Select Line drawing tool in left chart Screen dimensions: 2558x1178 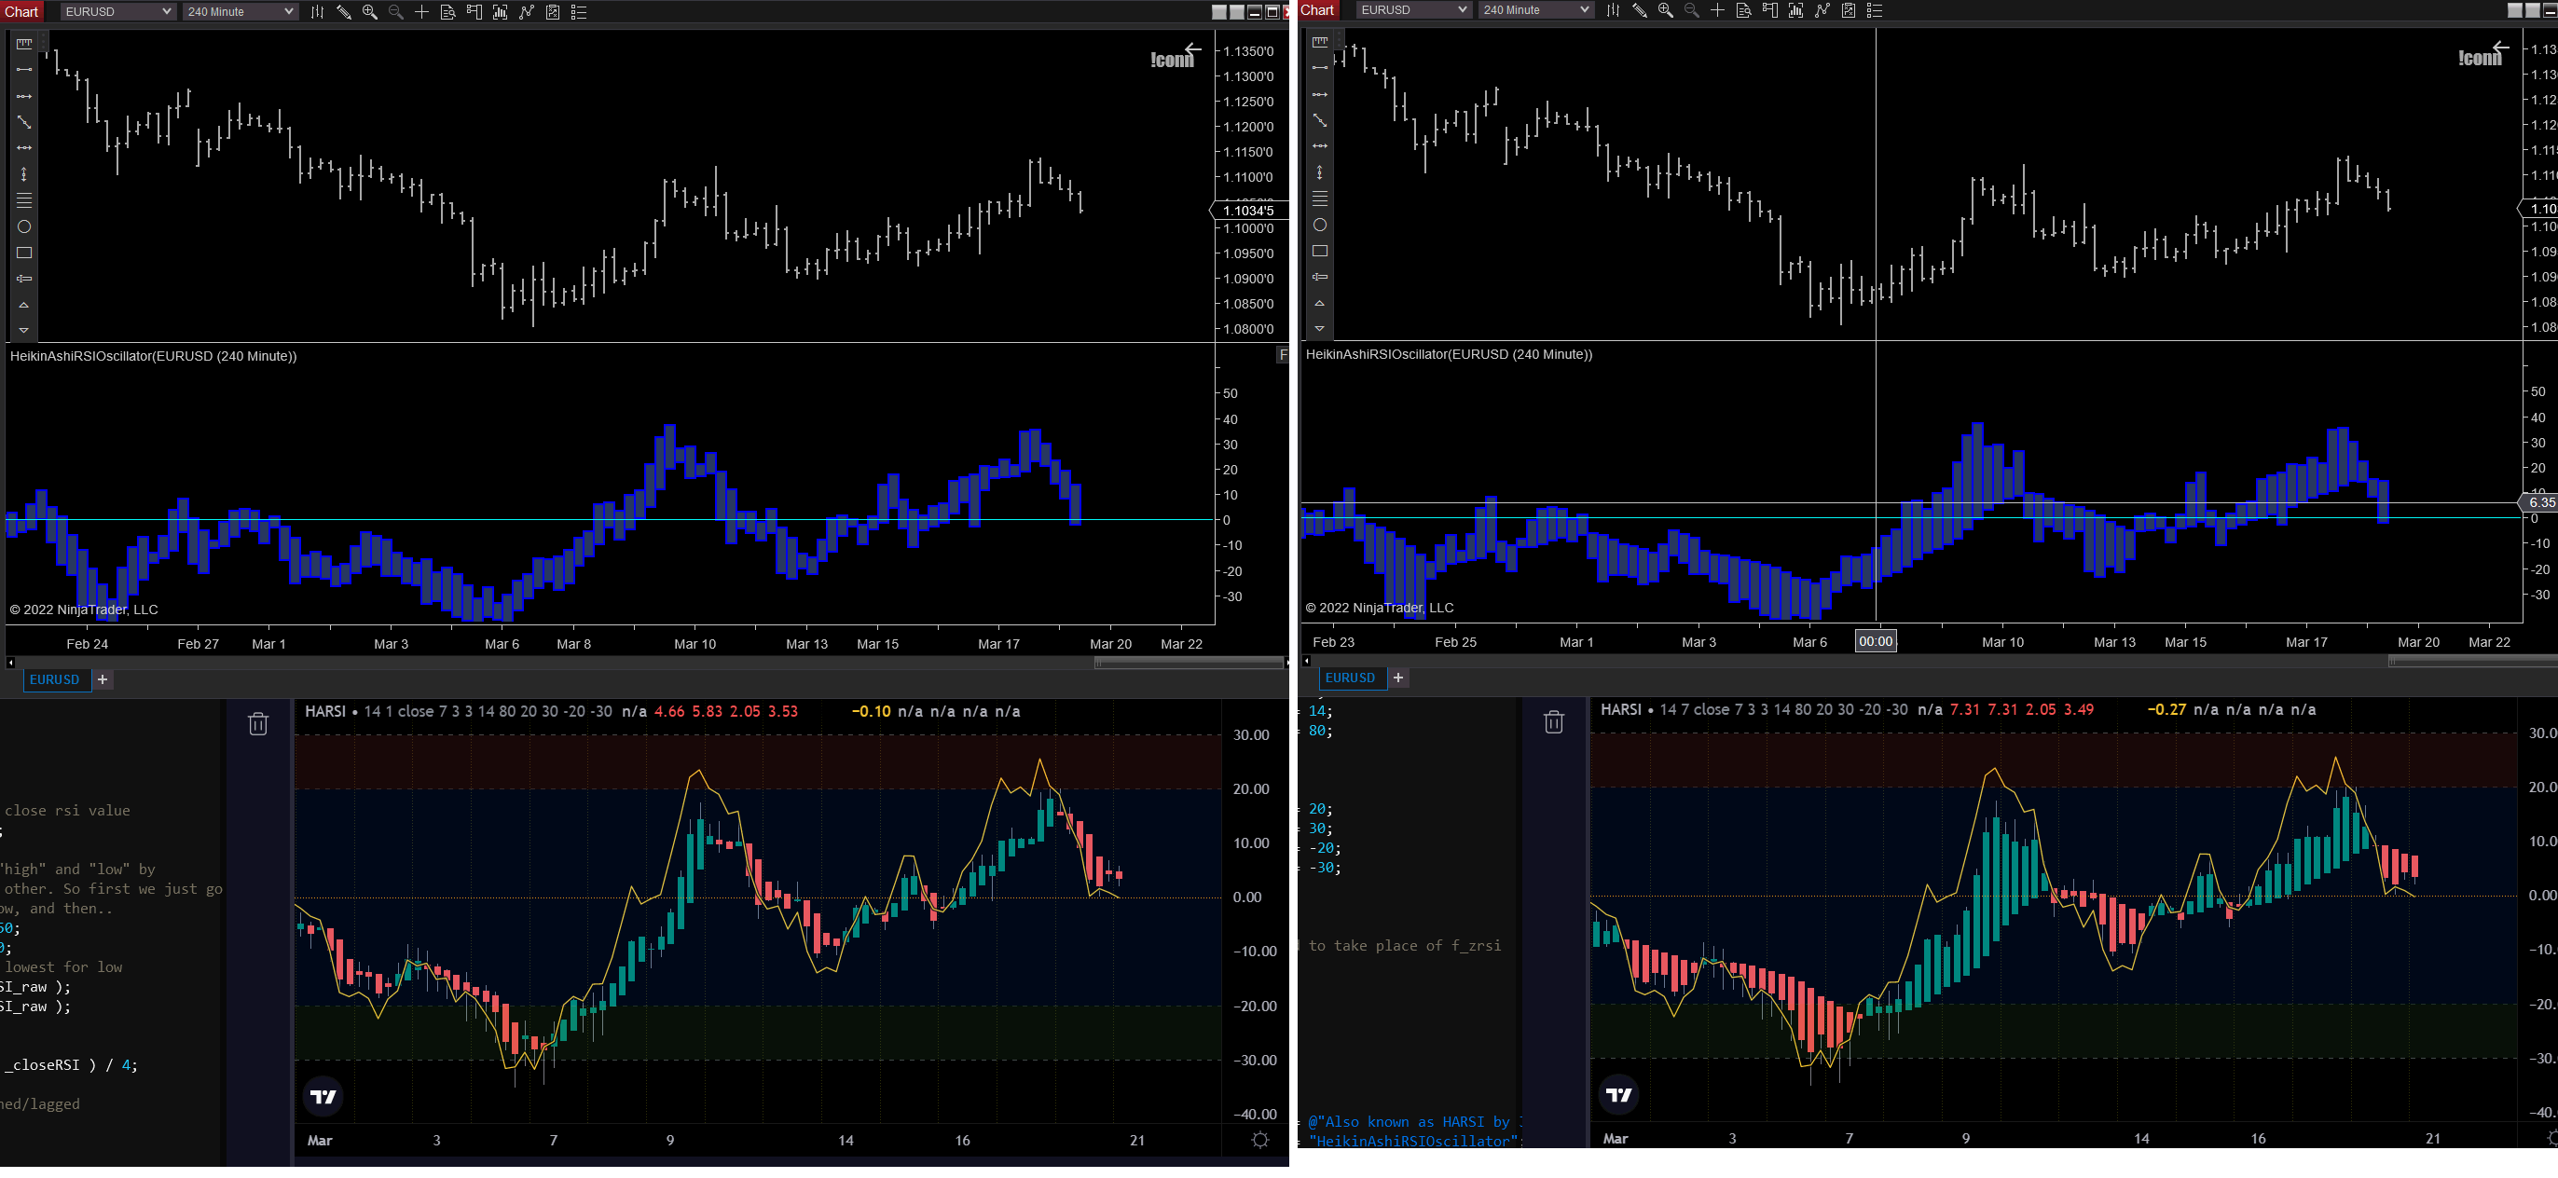coord(24,70)
